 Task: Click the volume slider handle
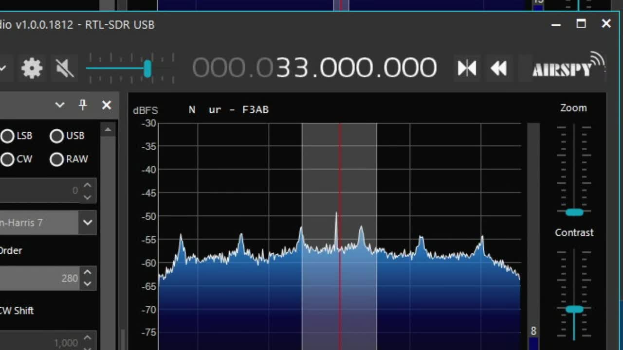point(147,69)
